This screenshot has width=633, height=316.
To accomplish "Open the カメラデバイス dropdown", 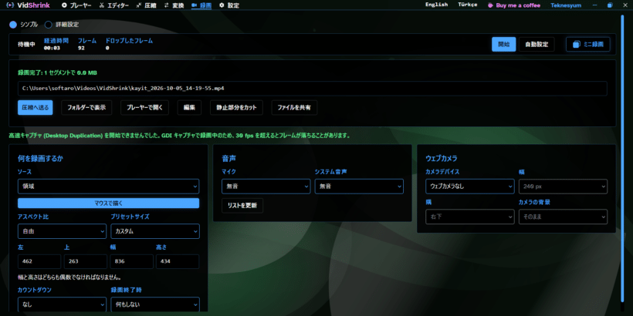I will [470, 187].
